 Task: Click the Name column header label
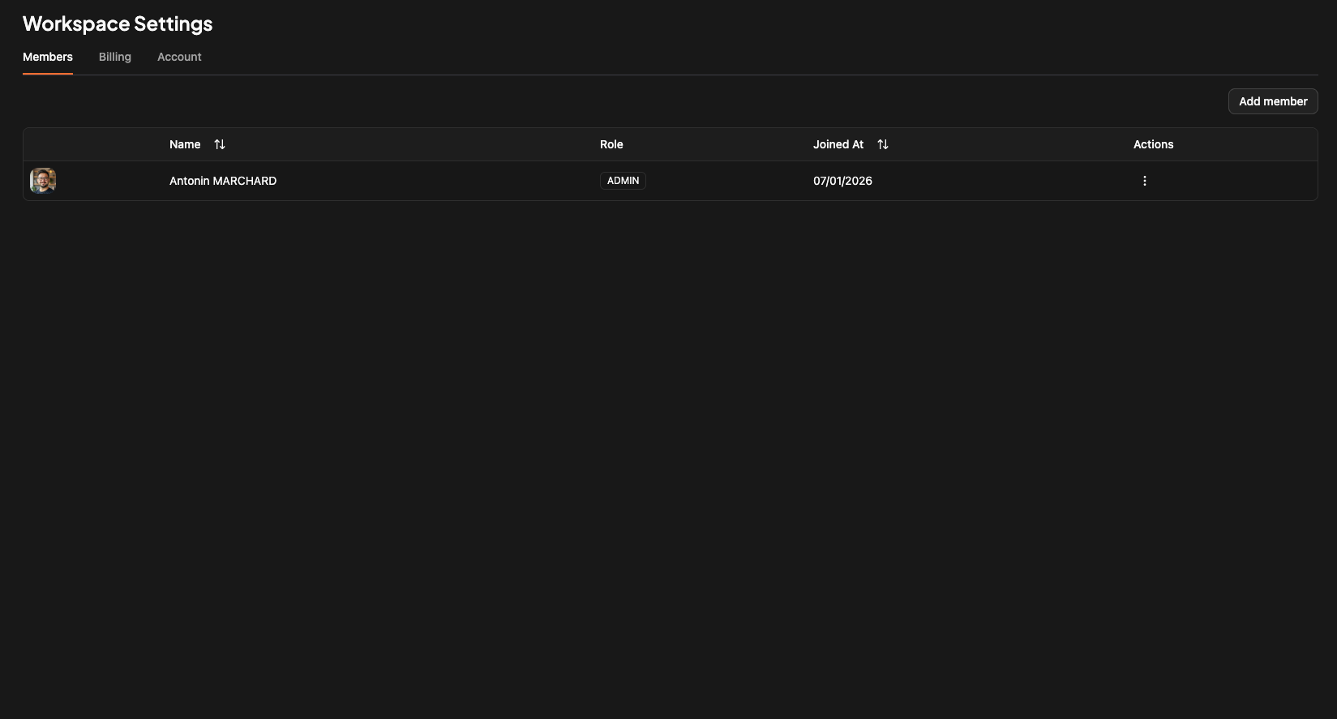(x=185, y=144)
